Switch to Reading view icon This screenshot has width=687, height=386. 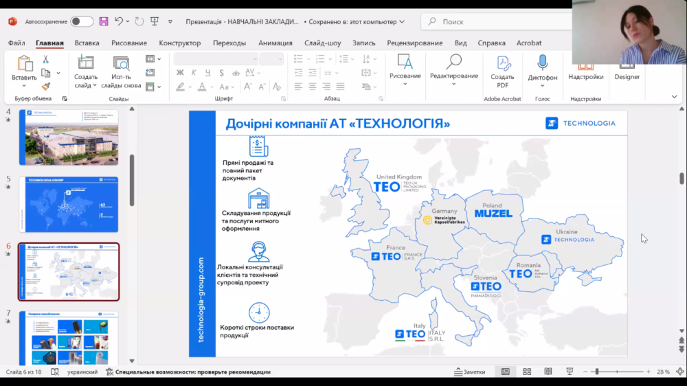click(x=548, y=372)
